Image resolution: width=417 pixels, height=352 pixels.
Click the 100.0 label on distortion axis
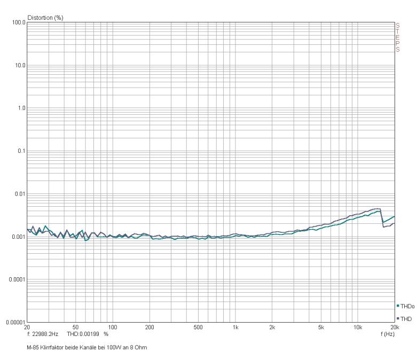click(19, 23)
